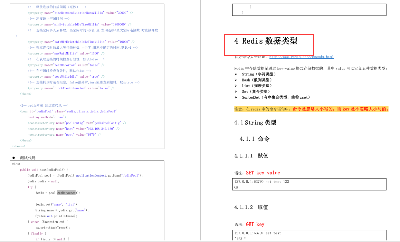Click the "redis单机 通过连接池" XML comment

point(44,106)
